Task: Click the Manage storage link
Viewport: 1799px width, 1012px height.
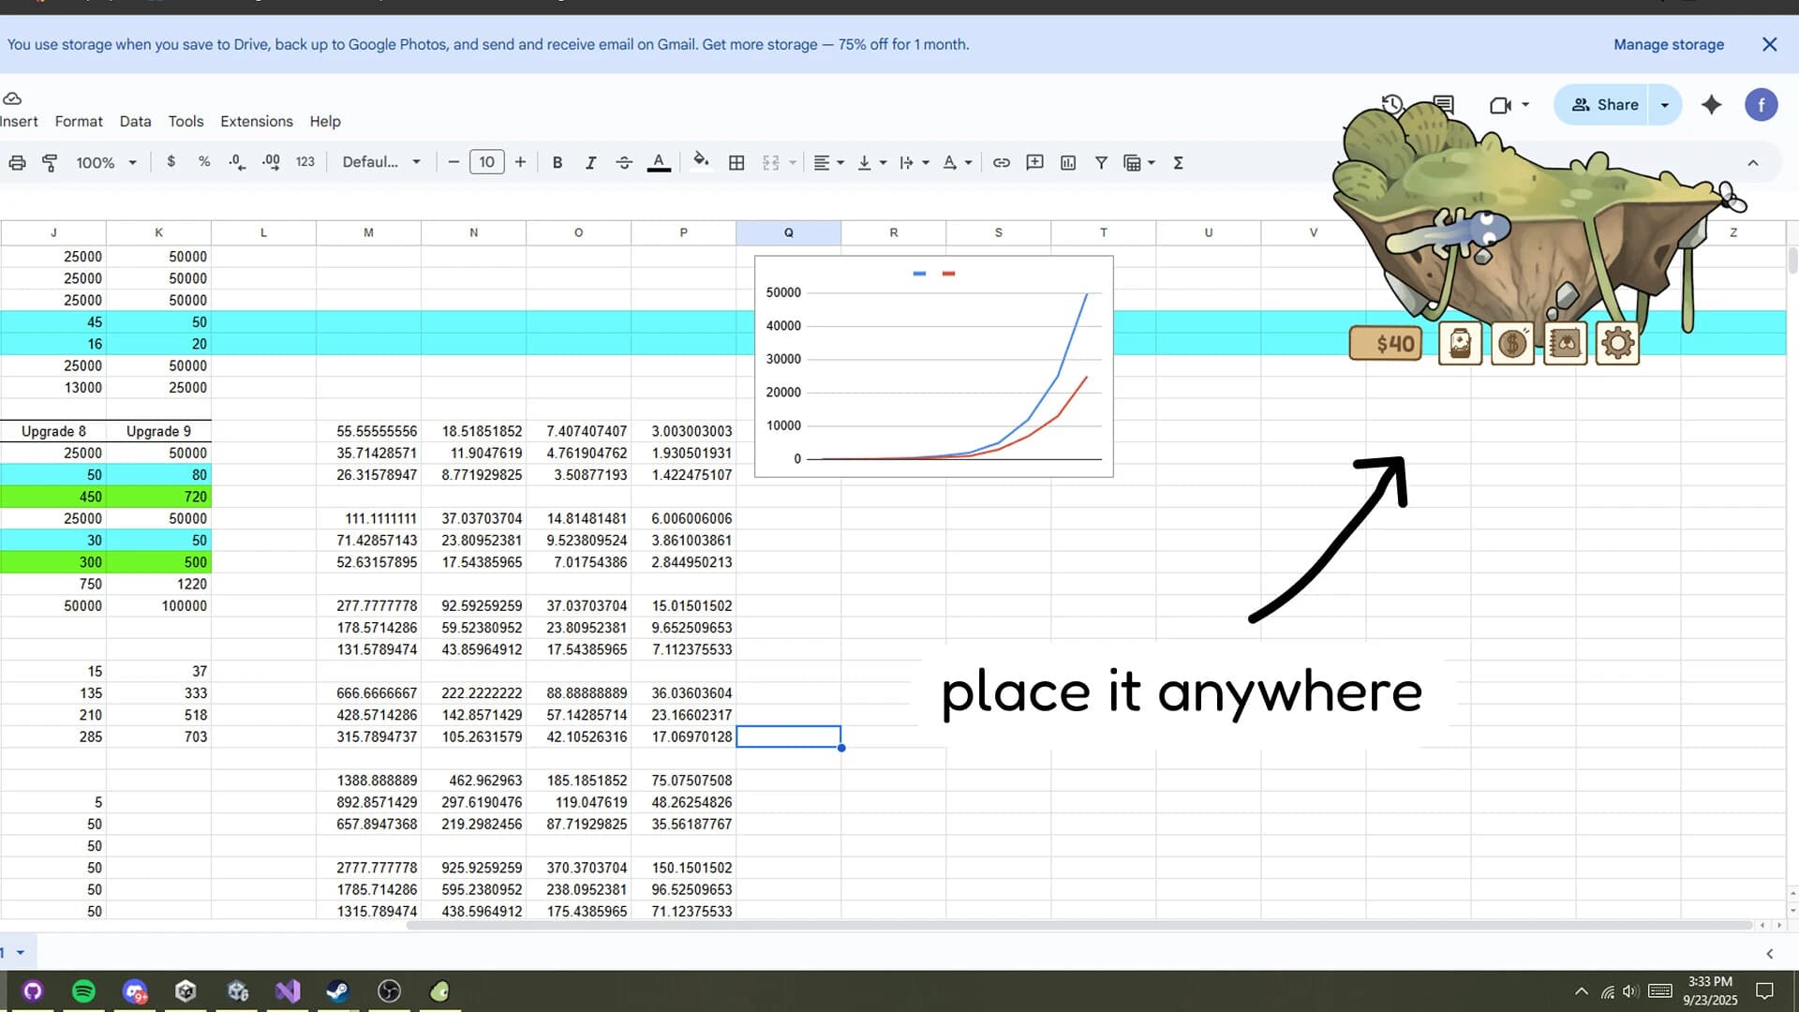Action: pyautogui.click(x=1668, y=44)
